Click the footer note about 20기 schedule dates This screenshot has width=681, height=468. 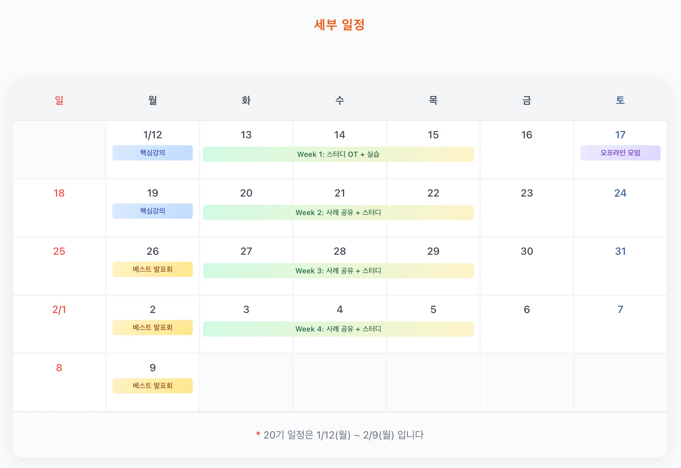tap(340, 435)
